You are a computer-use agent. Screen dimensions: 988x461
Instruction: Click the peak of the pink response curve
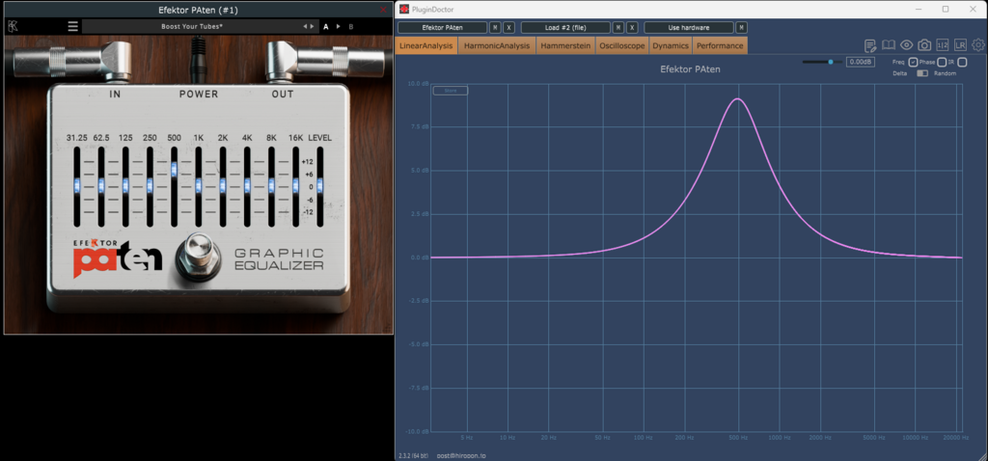737,99
